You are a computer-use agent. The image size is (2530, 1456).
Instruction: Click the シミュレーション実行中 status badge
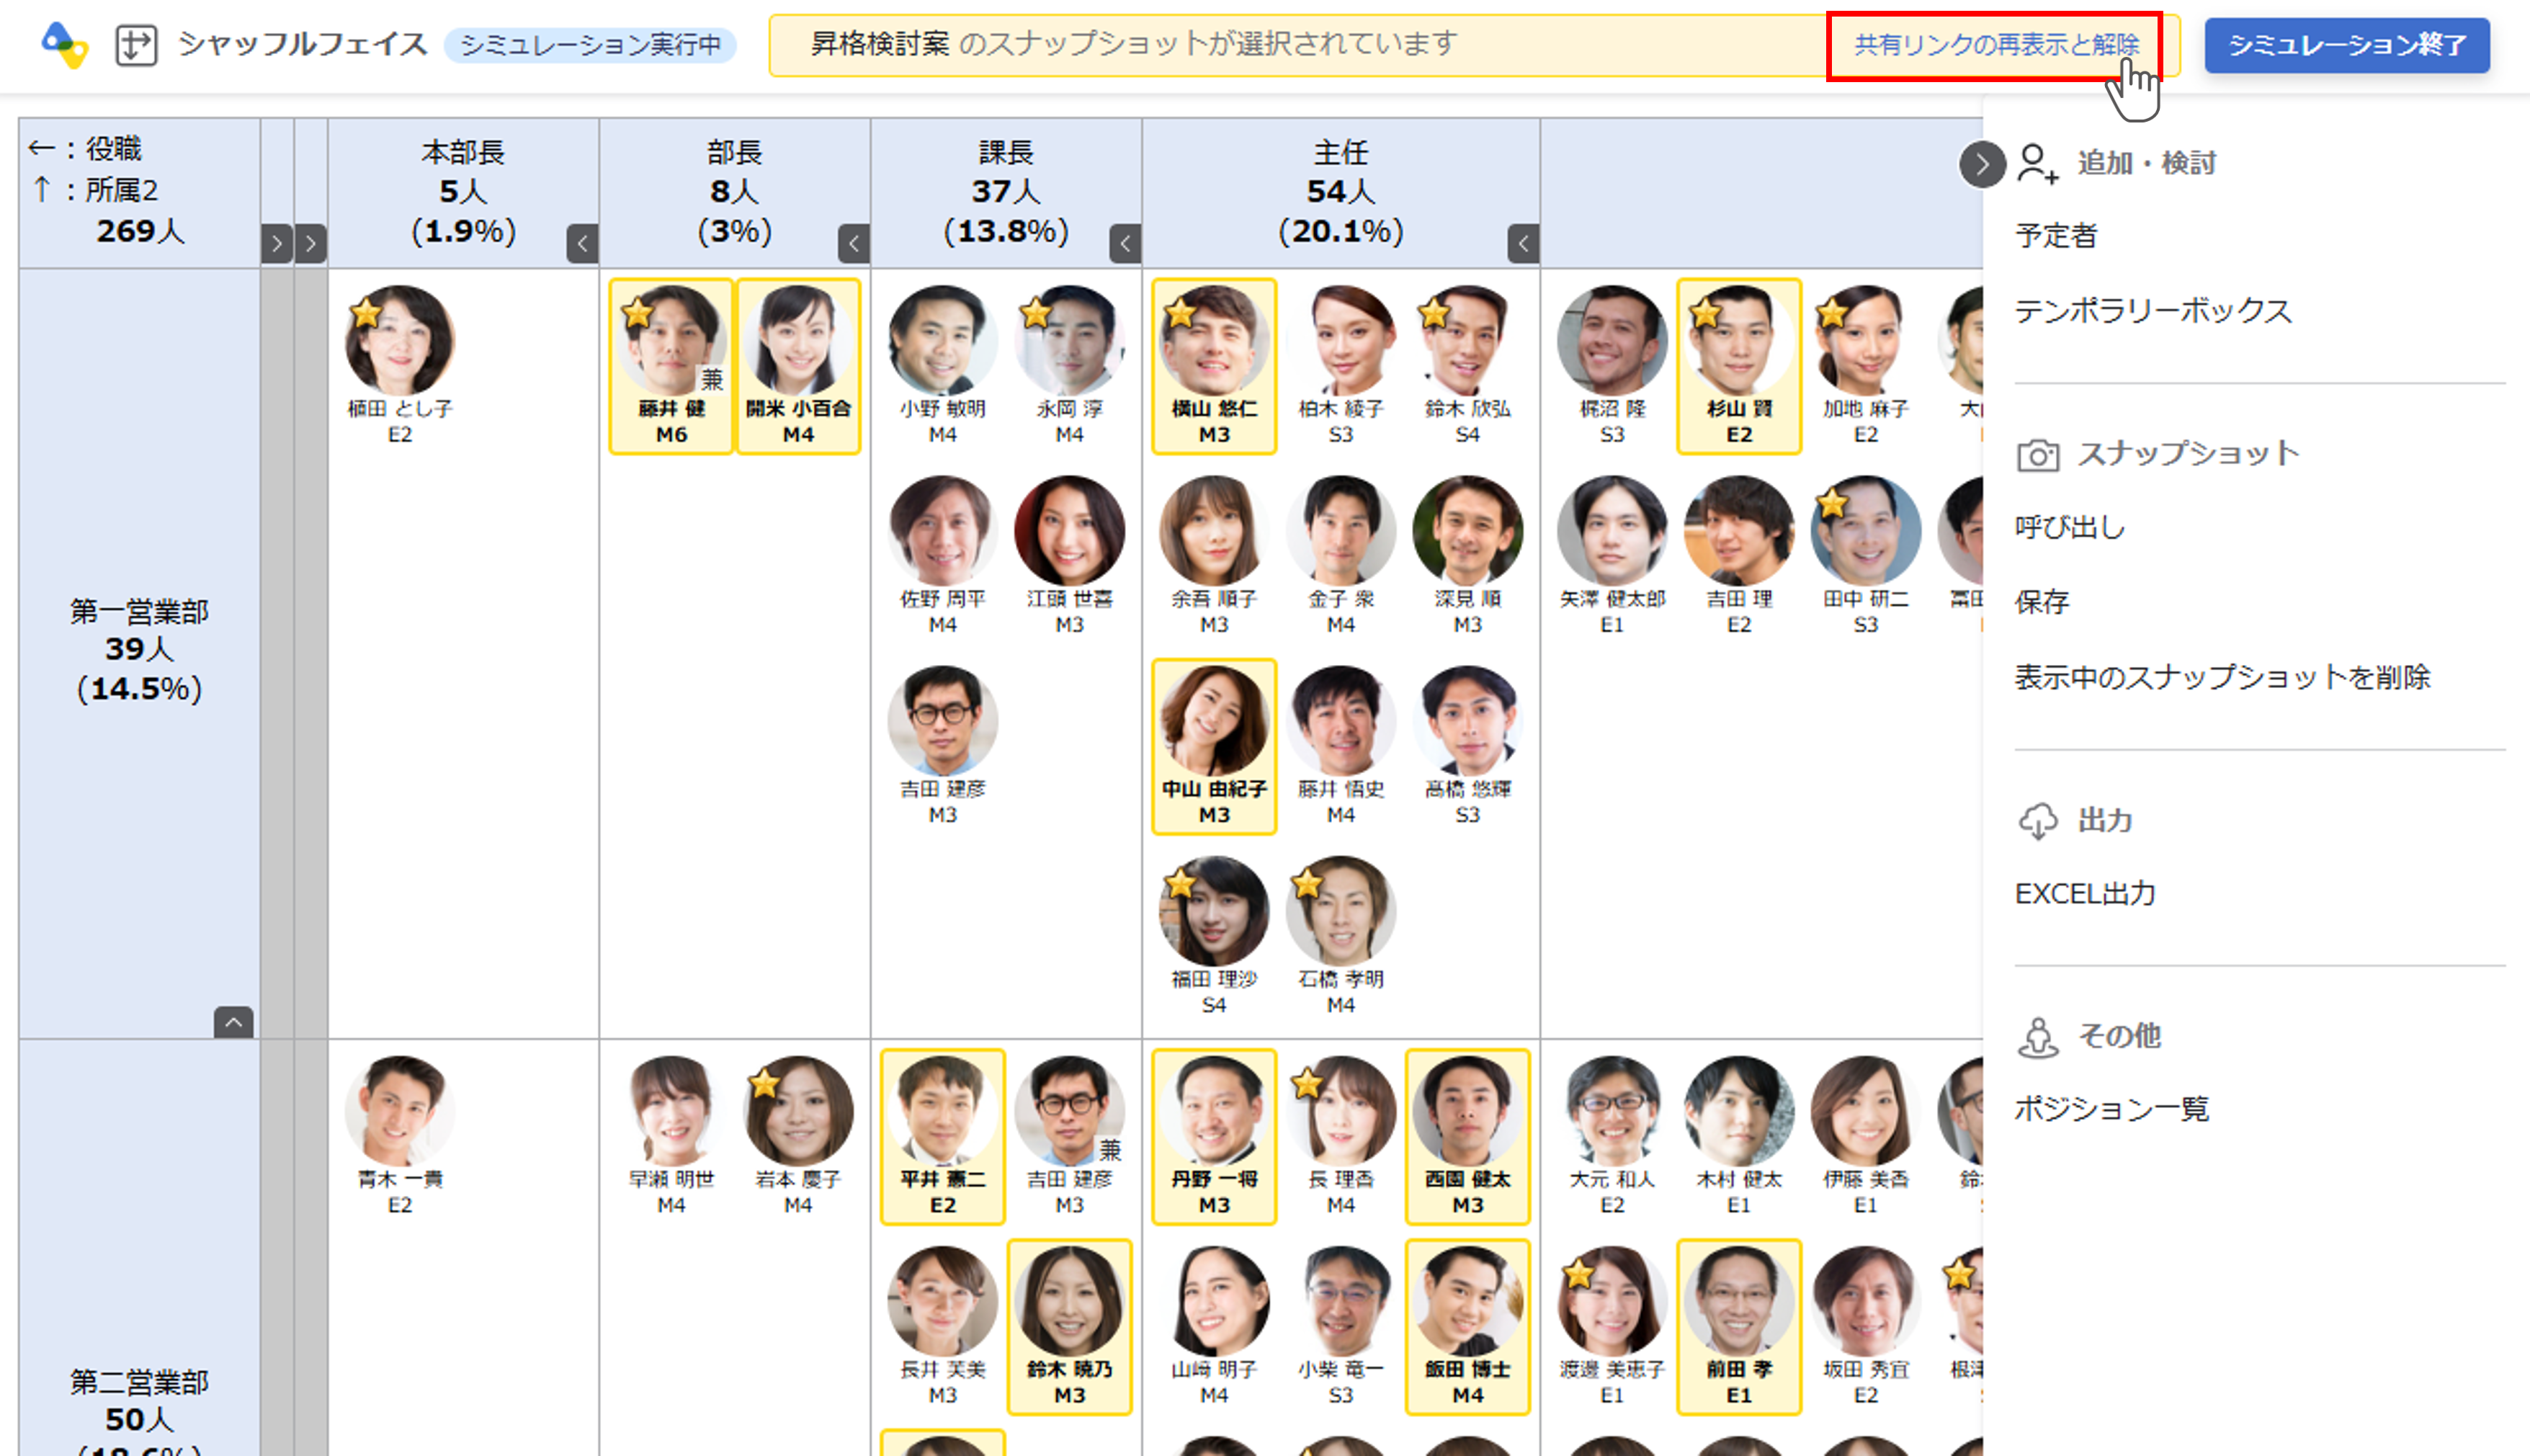coord(590,45)
